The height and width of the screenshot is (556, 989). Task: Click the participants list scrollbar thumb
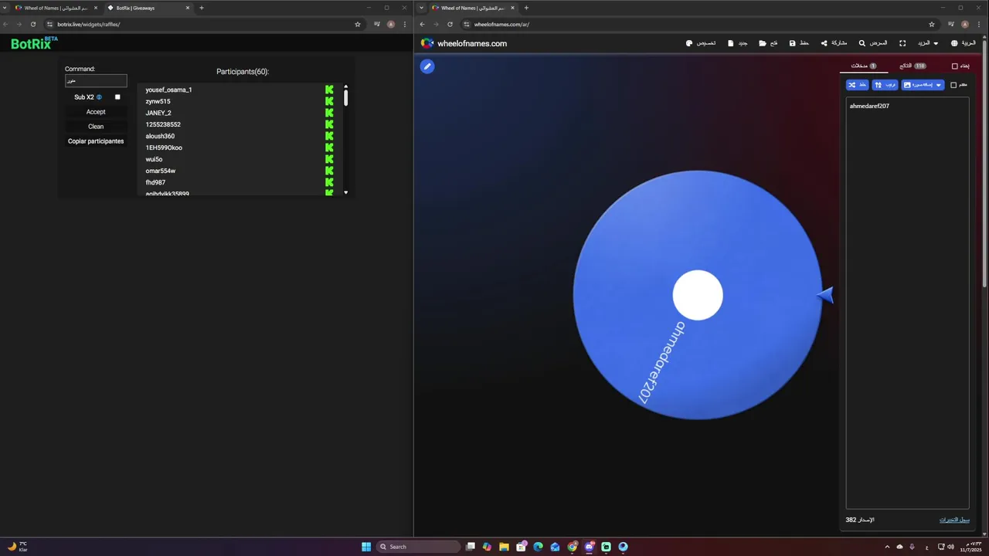pos(345,98)
